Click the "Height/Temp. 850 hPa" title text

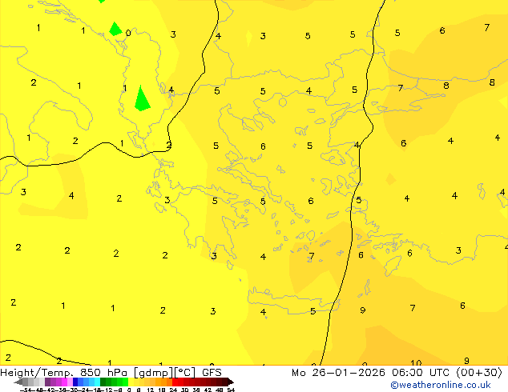tap(64, 373)
